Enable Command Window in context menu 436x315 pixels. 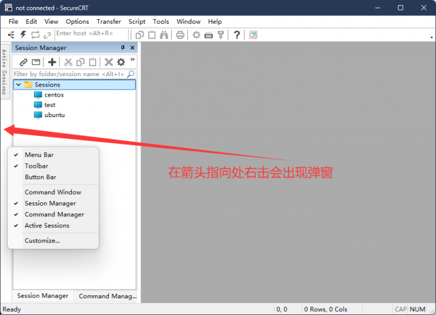pyautogui.click(x=53, y=192)
